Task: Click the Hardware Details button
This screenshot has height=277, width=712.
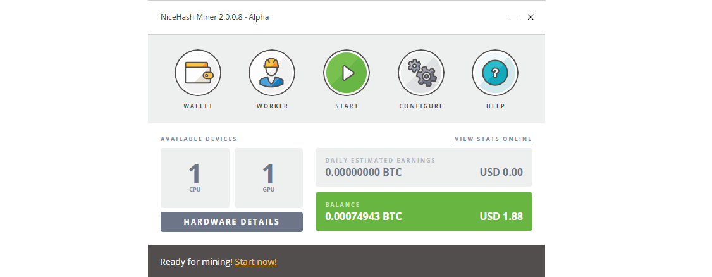Action: [x=231, y=222]
